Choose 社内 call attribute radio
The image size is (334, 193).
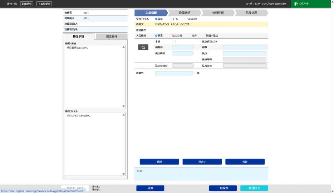[x=190, y=35]
